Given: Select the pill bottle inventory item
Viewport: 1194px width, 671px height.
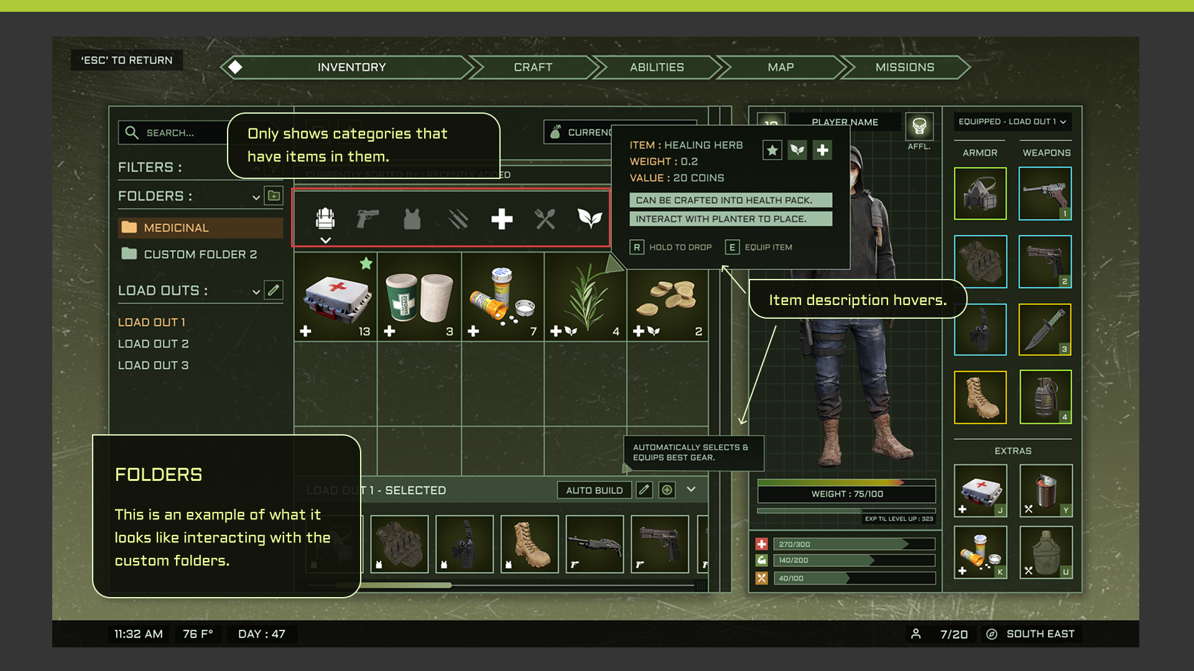Looking at the screenshot, I should click(503, 297).
